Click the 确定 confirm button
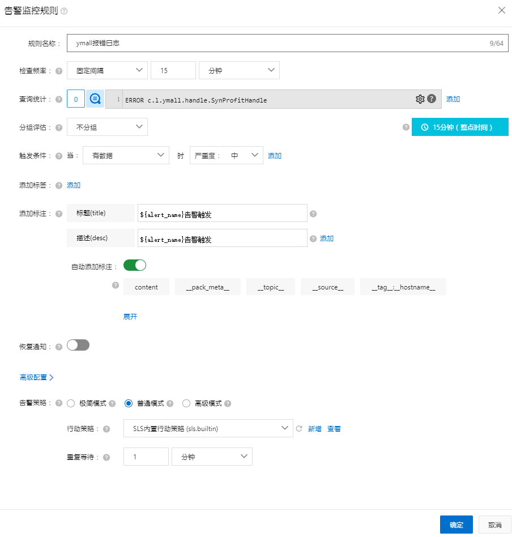 pos(456,525)
